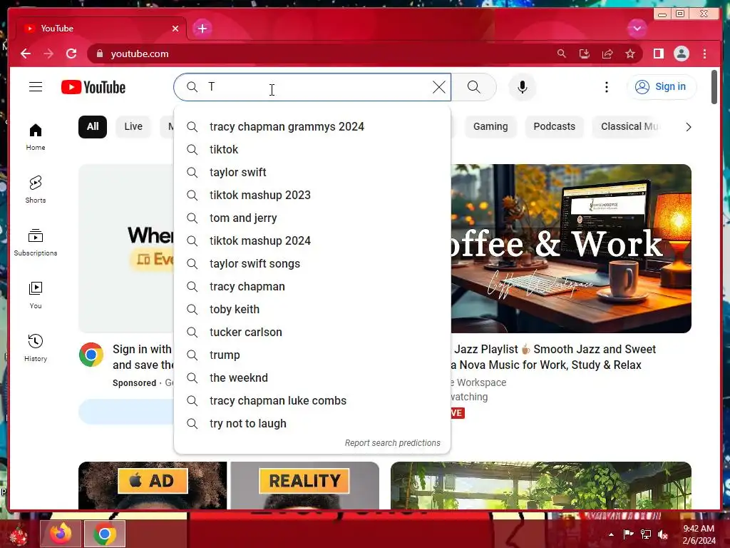Show more filter chips with right chevron
This screenshot has width=730, height=548.
point(688,127)
